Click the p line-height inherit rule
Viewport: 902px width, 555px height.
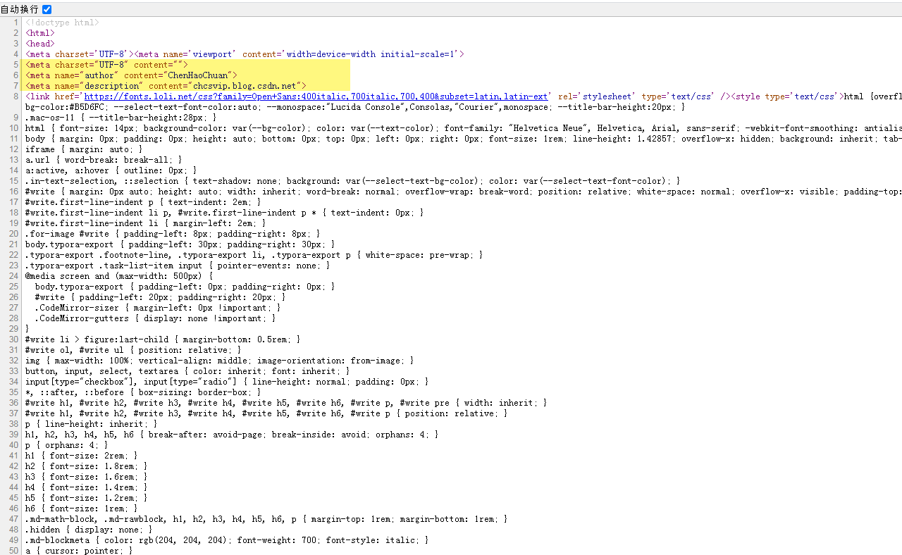92,424
